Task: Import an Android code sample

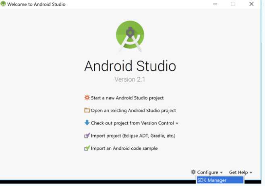Action: point(124,148)
